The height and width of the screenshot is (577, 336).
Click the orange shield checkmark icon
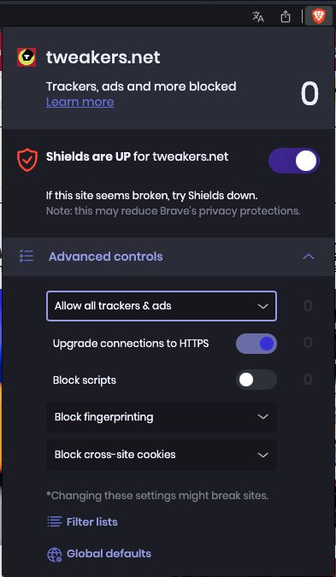pyautogui.click(x=27, y=160)
